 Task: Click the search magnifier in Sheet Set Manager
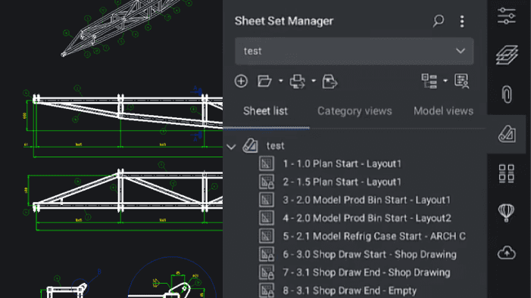click(439, 21)
